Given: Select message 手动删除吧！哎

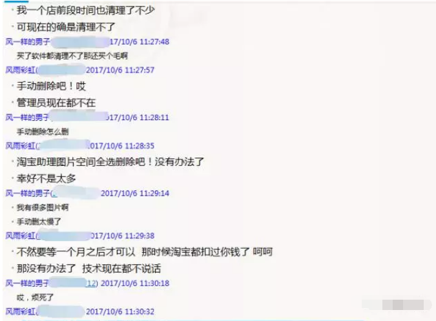Looking at the screenshot, I should point(51,86).
